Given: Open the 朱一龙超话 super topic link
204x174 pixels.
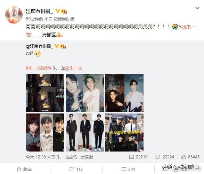Looking at the screenshot, I should pos(67,157).
